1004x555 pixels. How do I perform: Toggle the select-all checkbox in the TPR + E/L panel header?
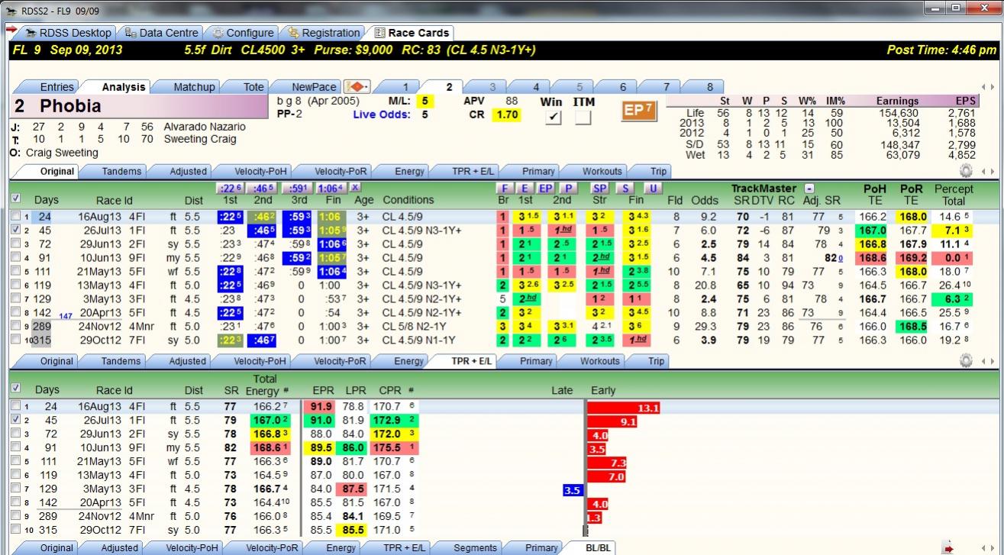(16, 389)
